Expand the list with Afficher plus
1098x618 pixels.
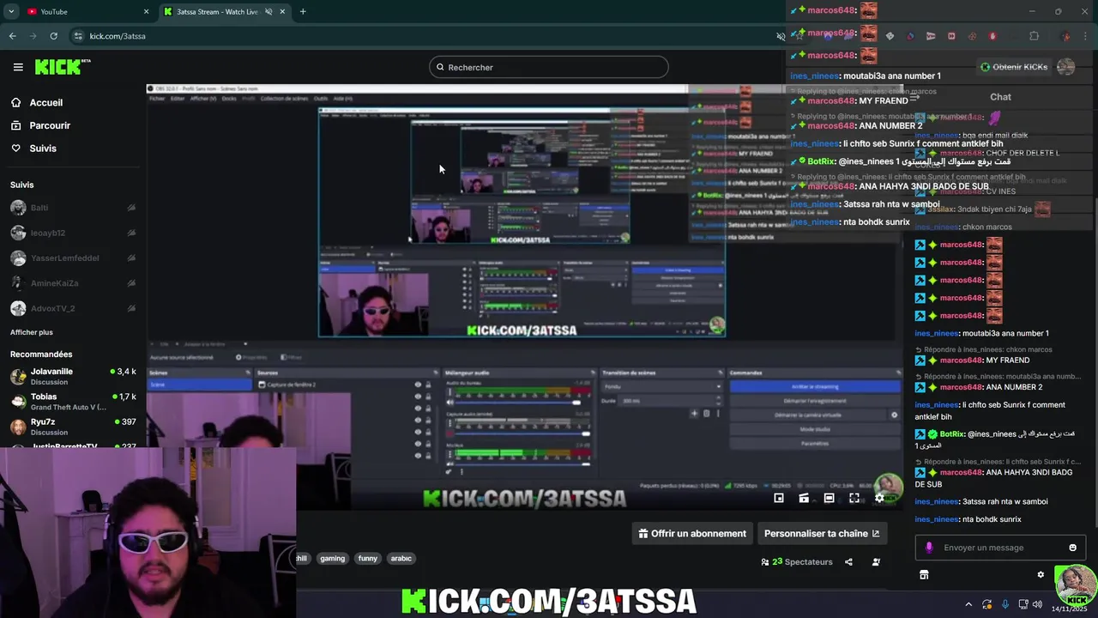(32, 332)
